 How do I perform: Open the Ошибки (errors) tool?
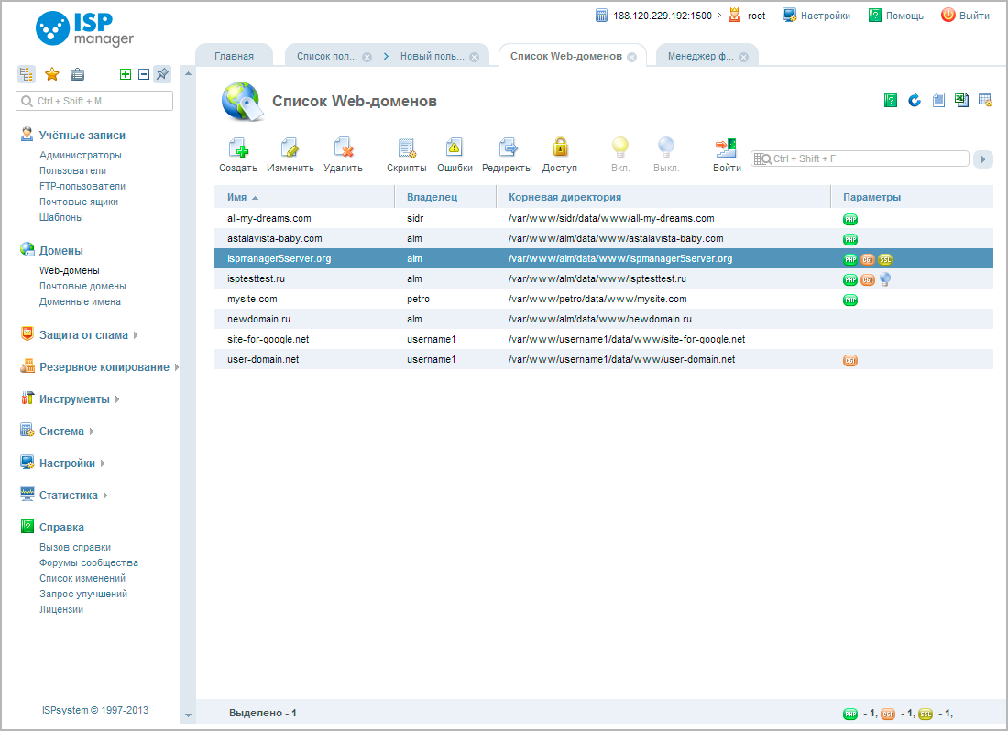click(x=455, y=147)
